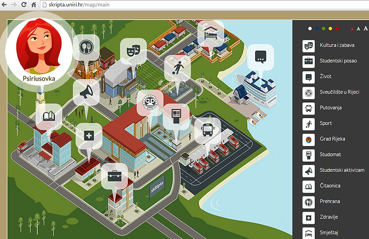Click the Kultura i zabava sidebar icon

308,46
